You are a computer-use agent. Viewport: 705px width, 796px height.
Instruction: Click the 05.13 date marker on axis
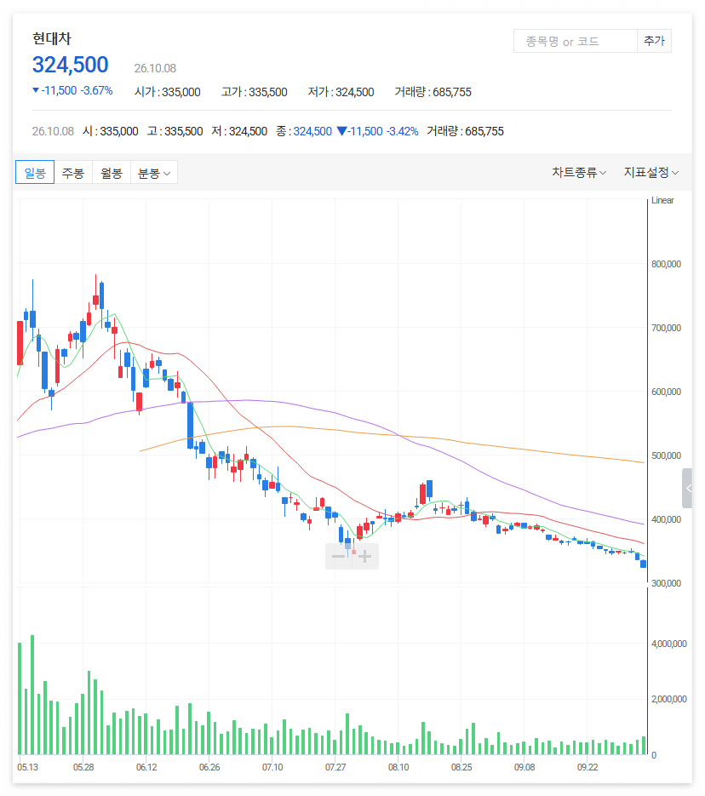(27, 767)
